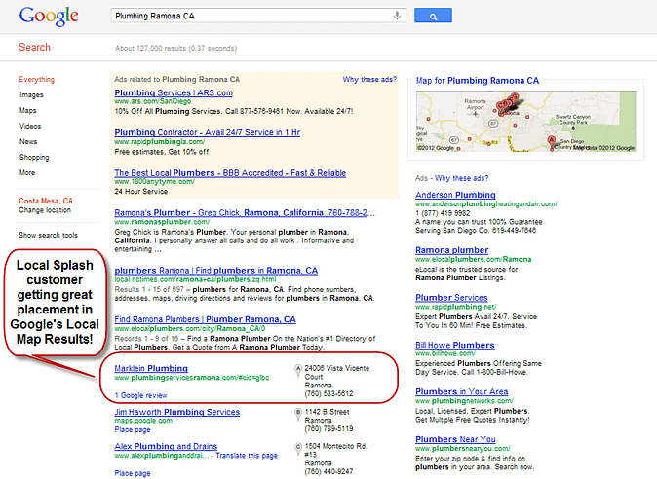The height and width of the screenshot is (479, 657).
Task: Click the 1142 B Street address
Action: (327, 412)
